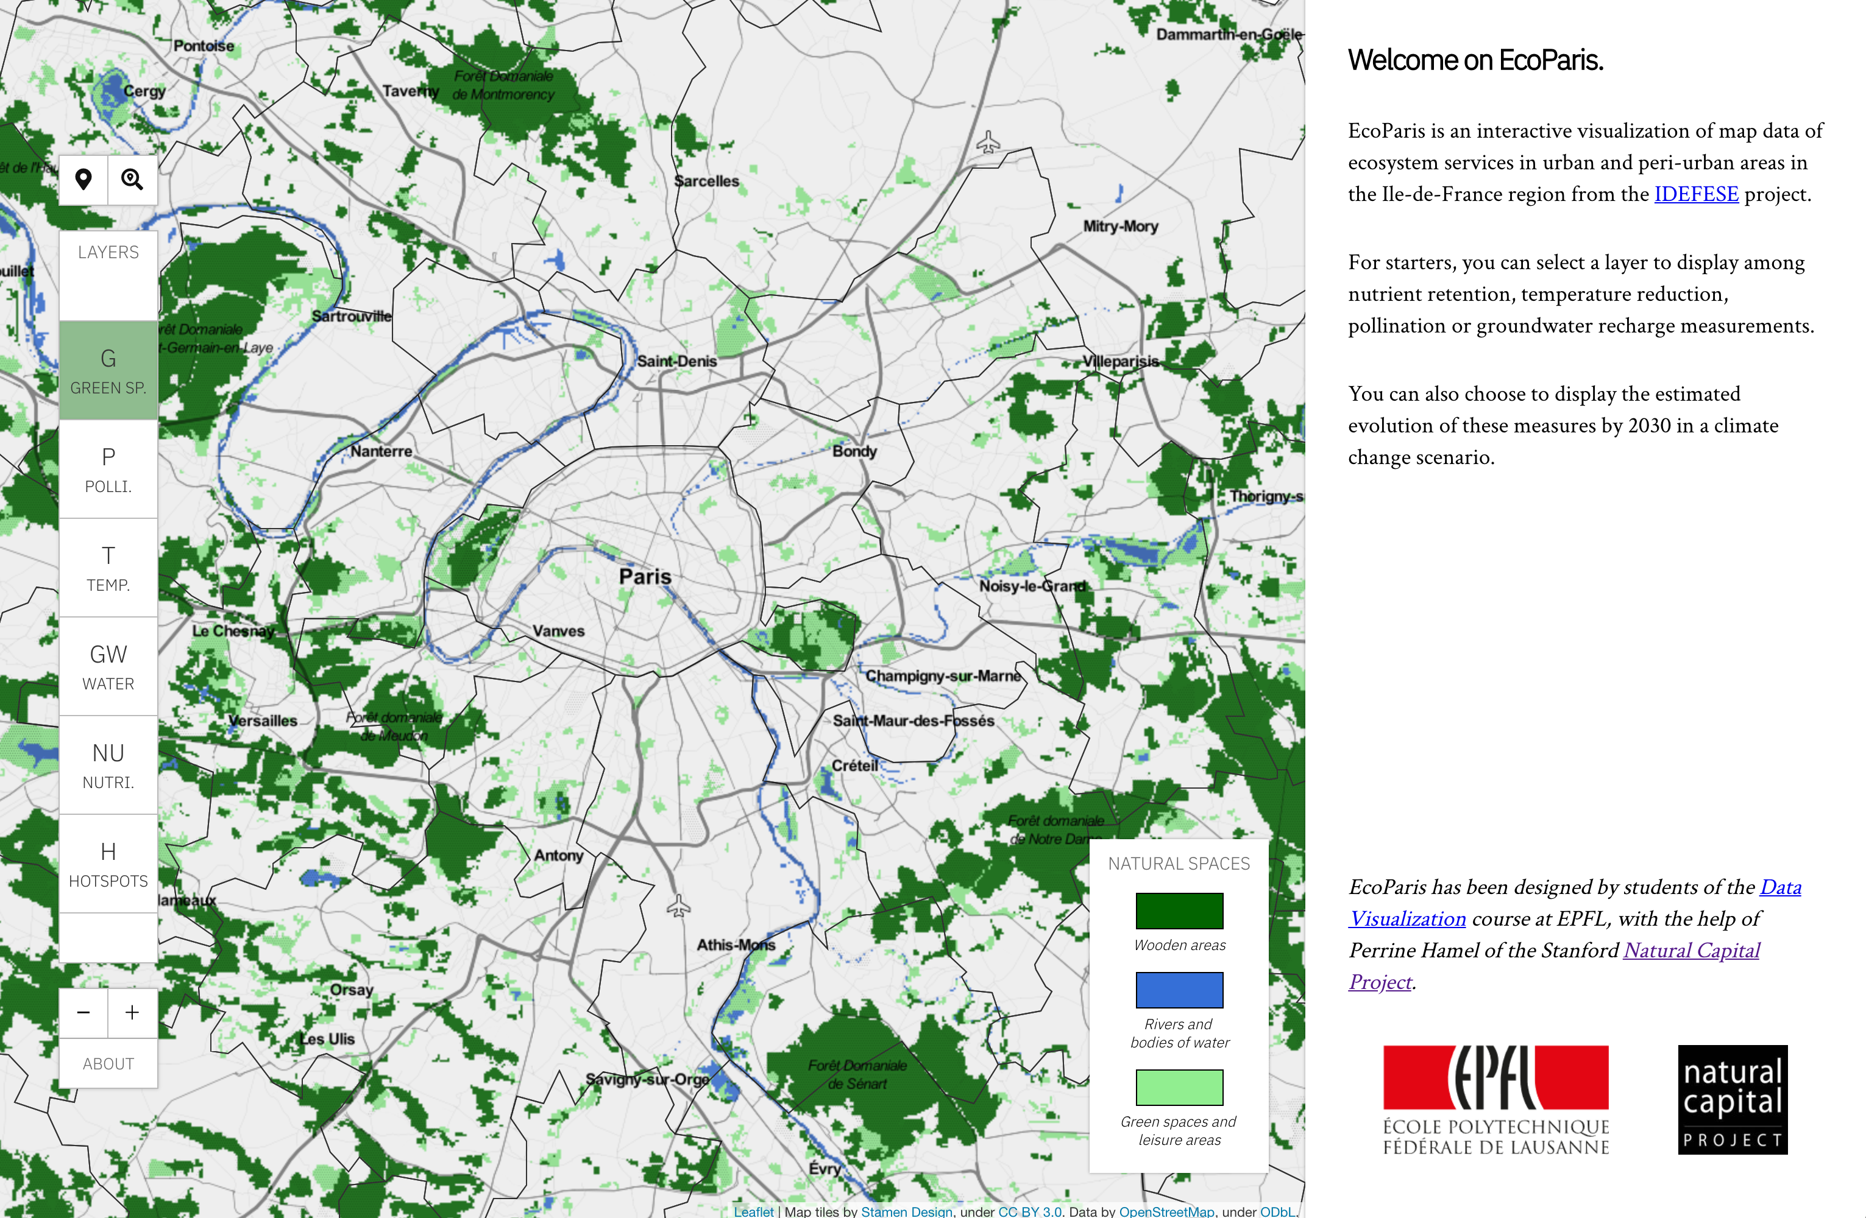Screen dimensions: 1866x1218
Task: Enable the Pollination layer
Action: 108,469
